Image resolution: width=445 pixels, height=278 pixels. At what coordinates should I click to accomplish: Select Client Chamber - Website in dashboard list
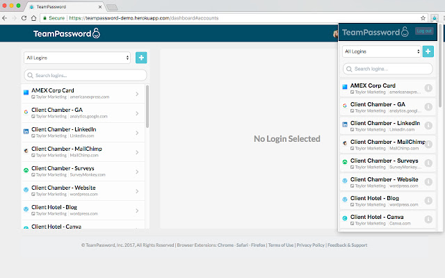tap(83, 191)
